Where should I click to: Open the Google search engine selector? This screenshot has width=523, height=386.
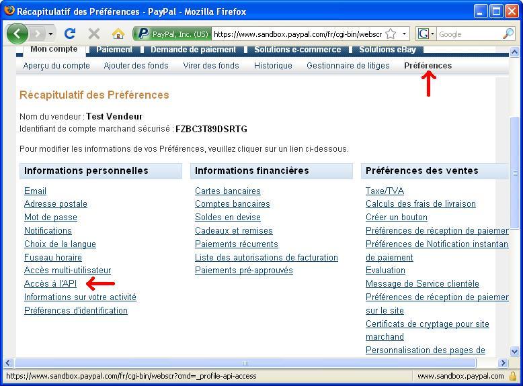pyautogui.click(x=426, y=34)
